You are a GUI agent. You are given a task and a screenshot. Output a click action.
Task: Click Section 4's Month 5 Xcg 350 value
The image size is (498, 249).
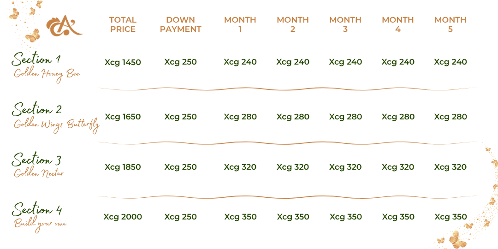451,217
